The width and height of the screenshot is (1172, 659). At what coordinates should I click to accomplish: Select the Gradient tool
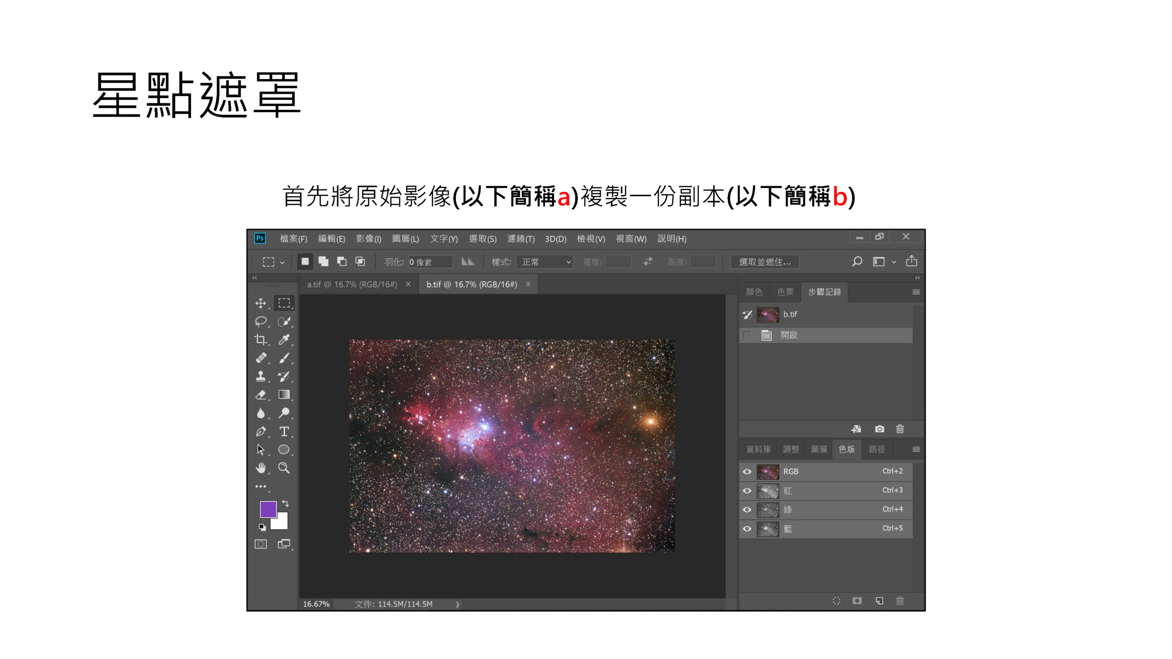(284, 394)
